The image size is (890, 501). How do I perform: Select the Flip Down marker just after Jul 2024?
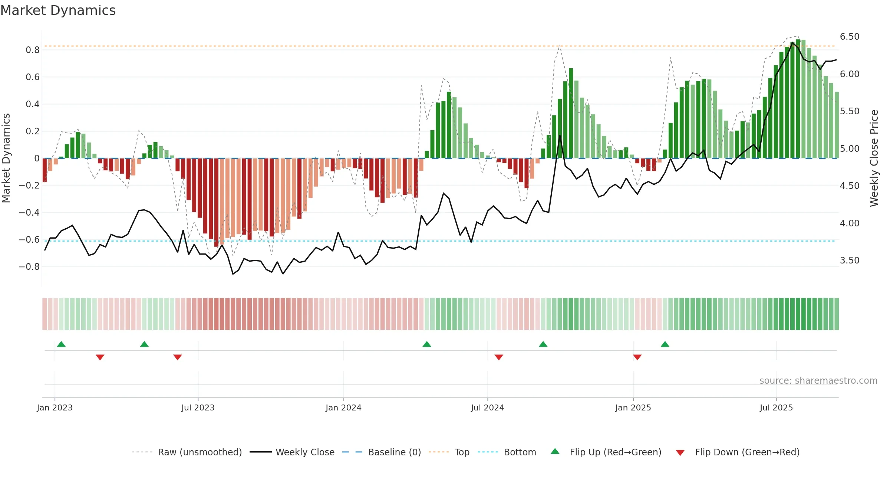[x=499, y=357]
